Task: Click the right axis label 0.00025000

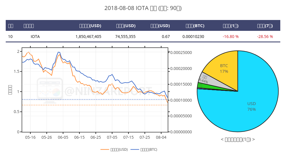Action: [x=181, y=53]
